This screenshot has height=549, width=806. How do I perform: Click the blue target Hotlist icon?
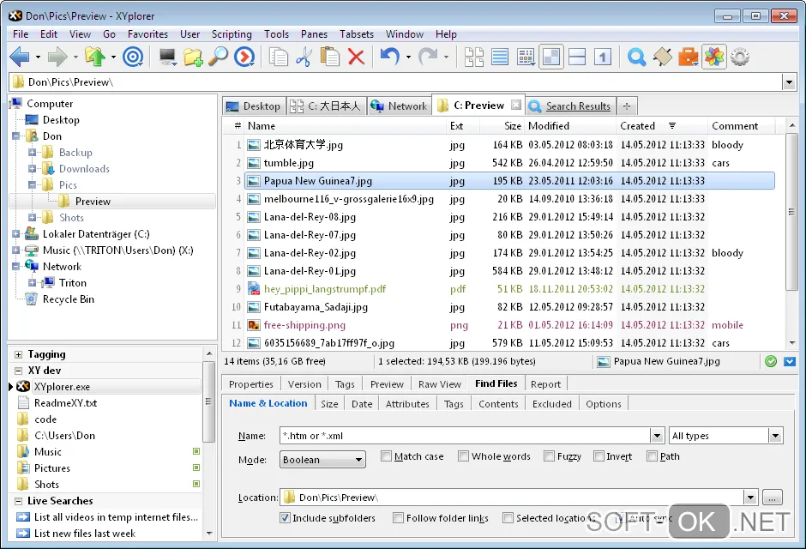[133, 57]
